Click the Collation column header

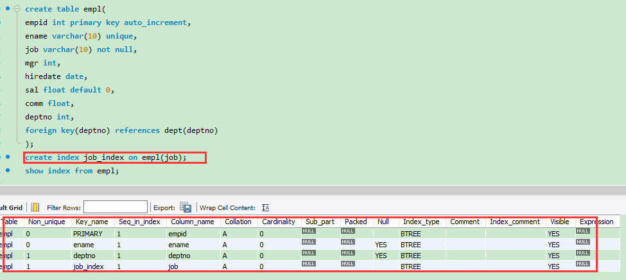[x=239, y=222]
